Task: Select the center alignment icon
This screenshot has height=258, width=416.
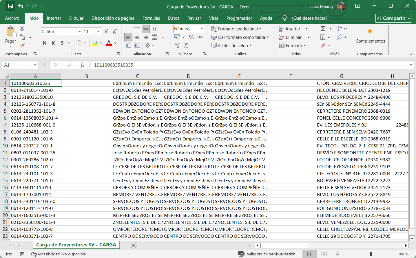Action: click(137, 37)
